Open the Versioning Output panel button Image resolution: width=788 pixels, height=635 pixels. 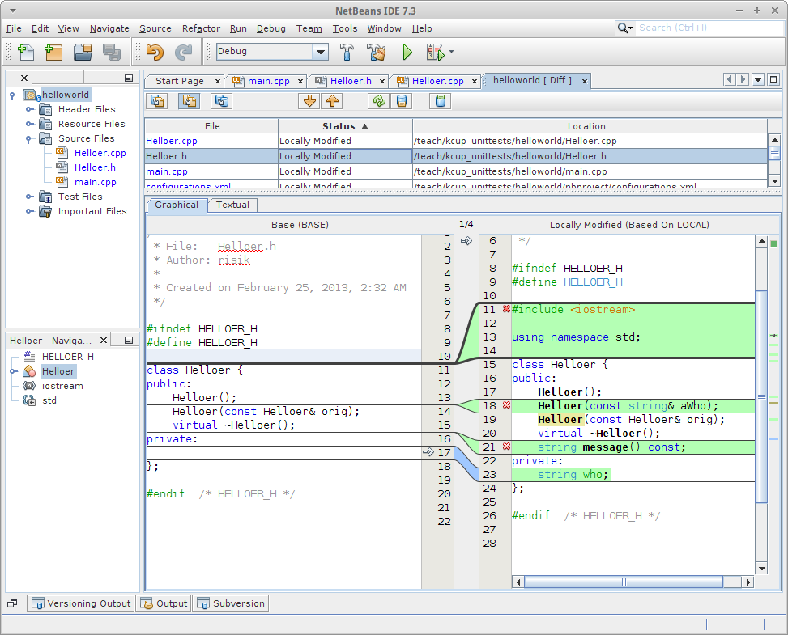pyautogui.click(x=80, y=603)
